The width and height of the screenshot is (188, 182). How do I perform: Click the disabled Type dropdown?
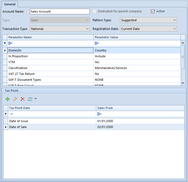pos(60,20)
